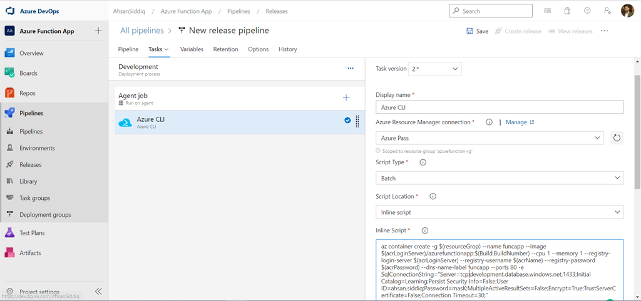The width and height of the screenshot is (641, 301).
Task: Click the Library books icon
Action: click(10, 181)
